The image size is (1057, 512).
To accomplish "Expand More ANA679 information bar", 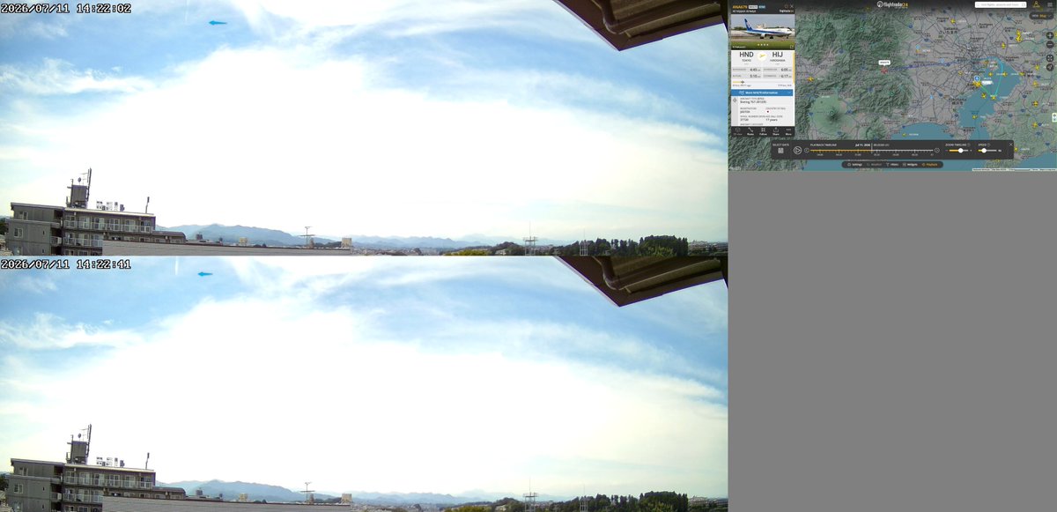I will point(762,93).
